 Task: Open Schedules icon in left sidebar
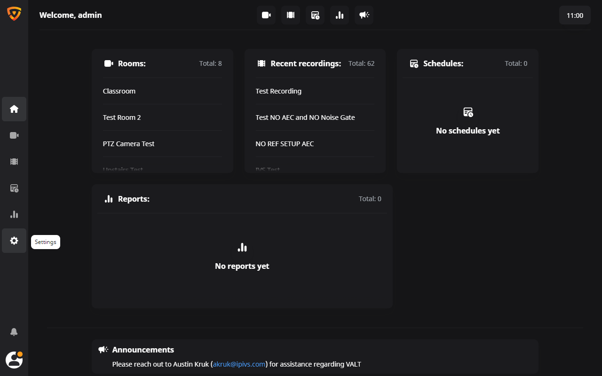[x=14, y=188]
